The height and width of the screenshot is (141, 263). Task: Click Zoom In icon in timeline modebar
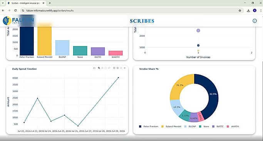(114, 68)
